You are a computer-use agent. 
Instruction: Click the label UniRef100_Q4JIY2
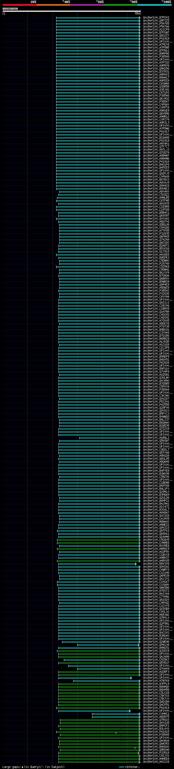pyautogui.click(x=156, y=579)
